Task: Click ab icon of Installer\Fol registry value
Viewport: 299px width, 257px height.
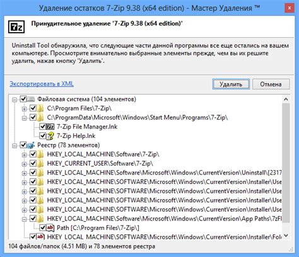Action: coord(40,237)
